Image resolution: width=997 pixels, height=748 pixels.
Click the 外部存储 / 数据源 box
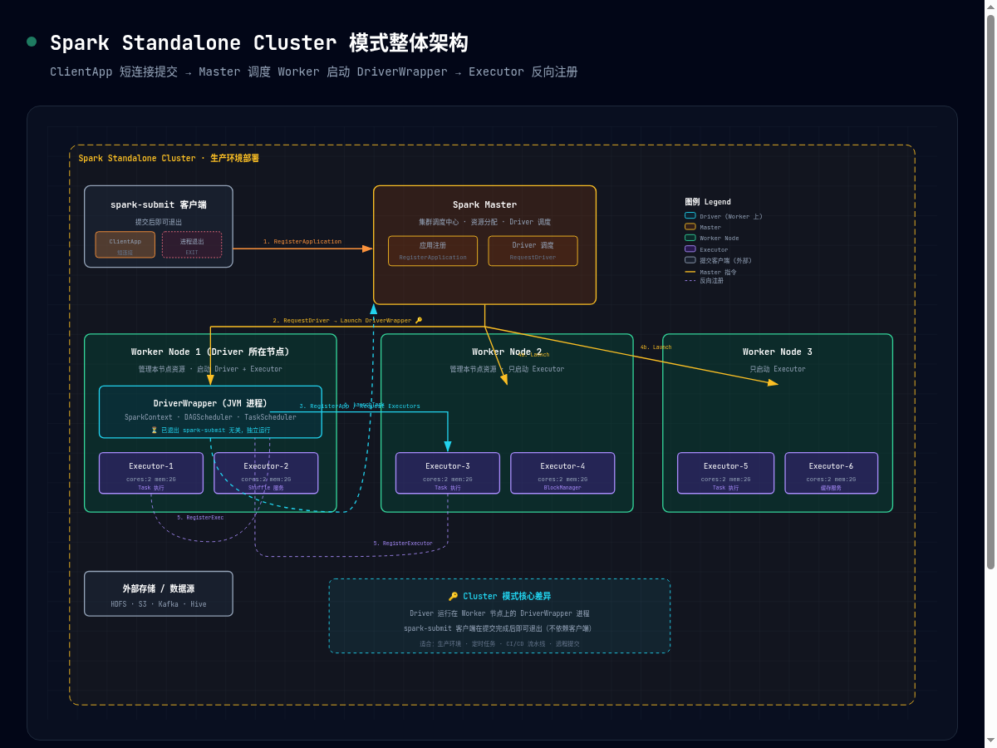pyautogui.click(x=159, y=593)
